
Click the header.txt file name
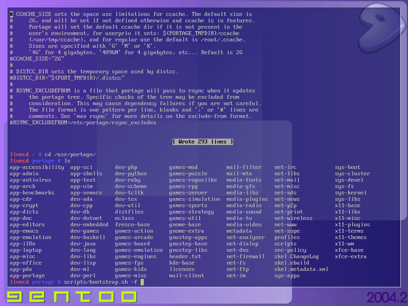pyautogui.click(x=185, y=257)
